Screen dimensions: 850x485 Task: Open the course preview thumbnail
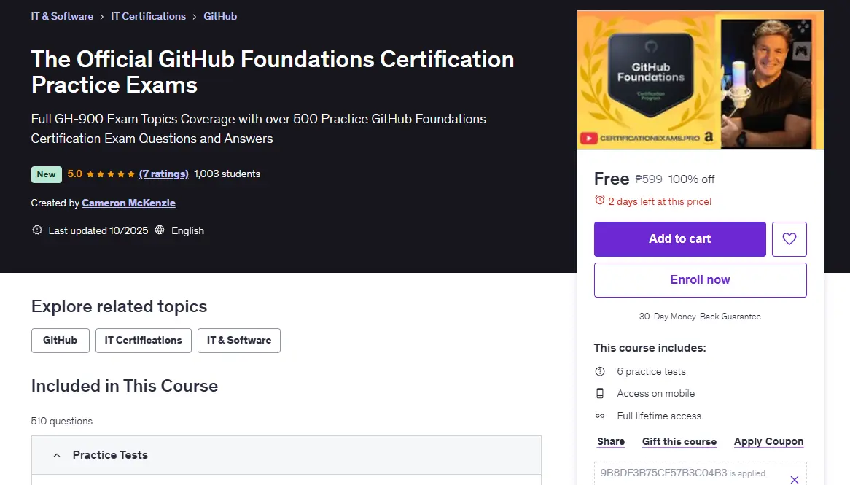point(700,79)
